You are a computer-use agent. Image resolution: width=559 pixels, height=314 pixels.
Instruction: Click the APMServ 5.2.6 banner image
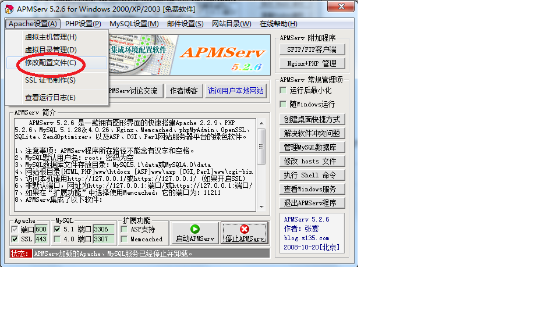(x=189, y=55)
